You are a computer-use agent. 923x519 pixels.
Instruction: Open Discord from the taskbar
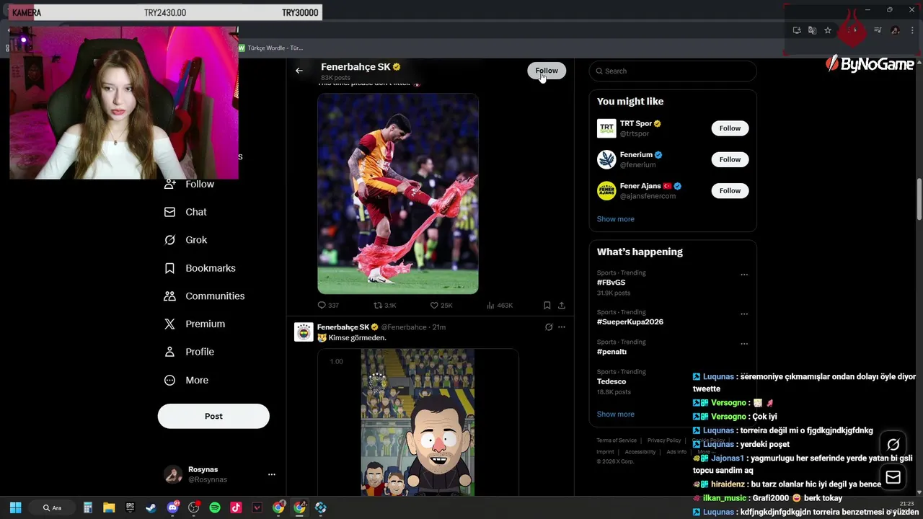[172, 507]
